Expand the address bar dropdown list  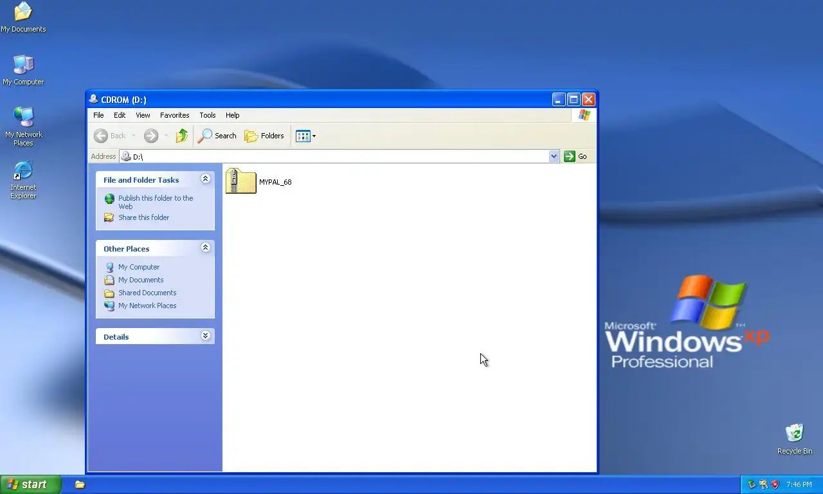coord(554,156)
